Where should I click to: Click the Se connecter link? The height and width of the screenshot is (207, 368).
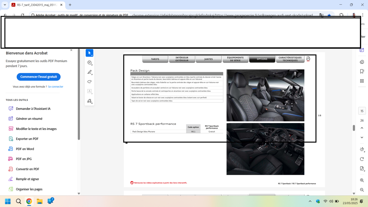tap(55, 87)
